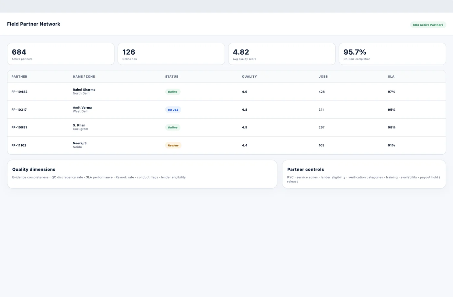
Task: Click the Online status badge for Rahul Sharma
Action: click(173, 92)
